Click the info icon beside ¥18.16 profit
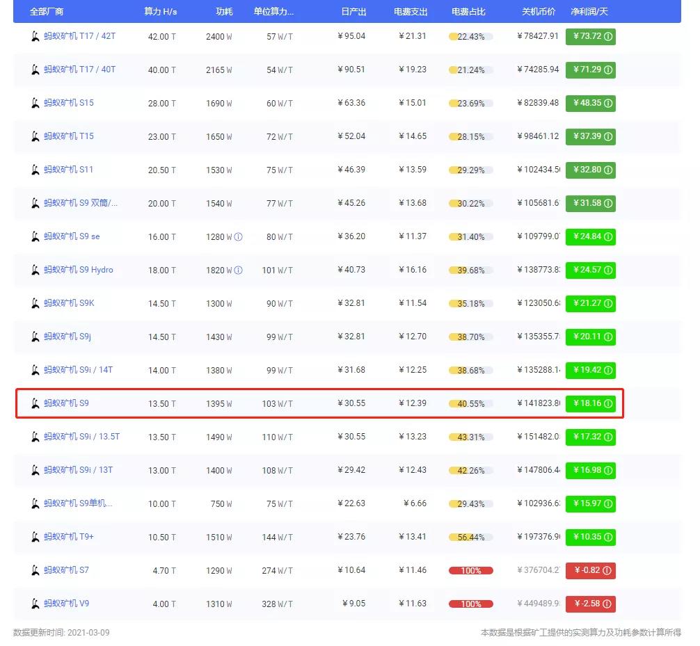Image resolution: width=700 pixels, height=646 pixels. click(x=608, y=403)
